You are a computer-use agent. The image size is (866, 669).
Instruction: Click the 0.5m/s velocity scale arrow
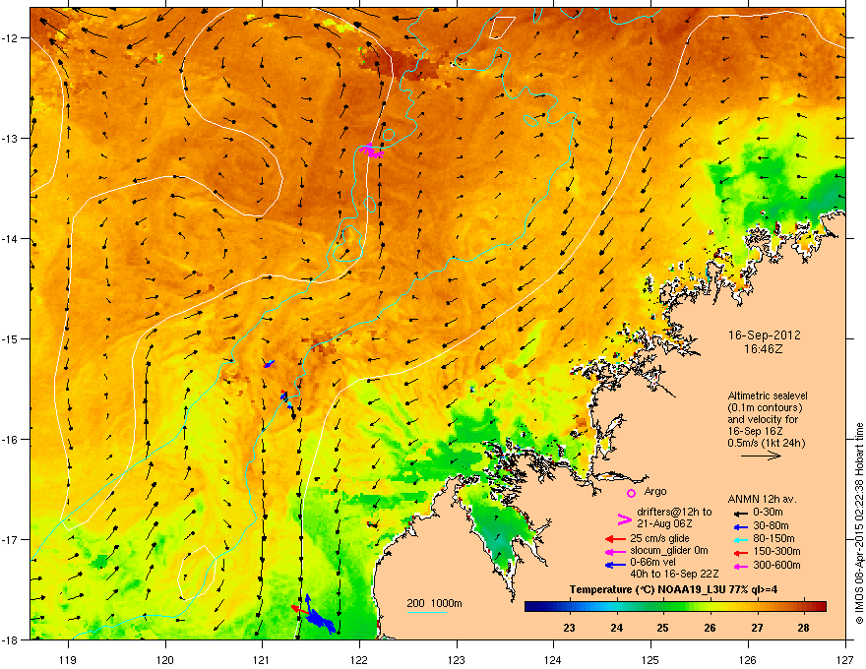point(761,456)
